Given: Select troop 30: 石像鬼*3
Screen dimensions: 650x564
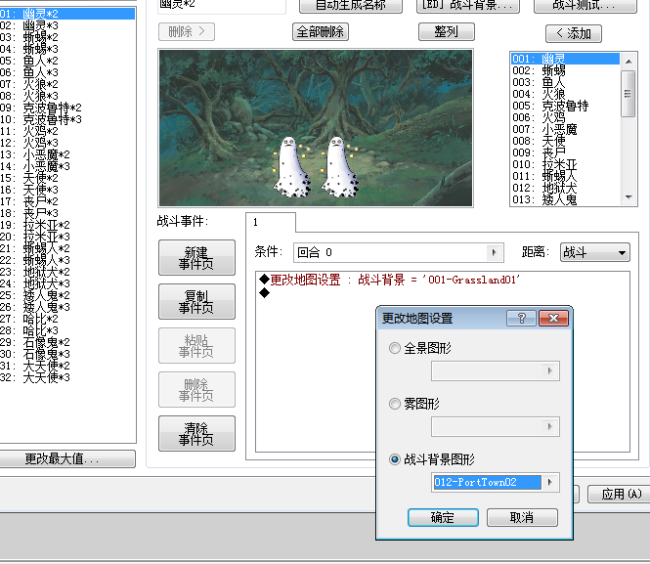Looking at the screenshot, I should pyautogui.click(x=67, y=354).
